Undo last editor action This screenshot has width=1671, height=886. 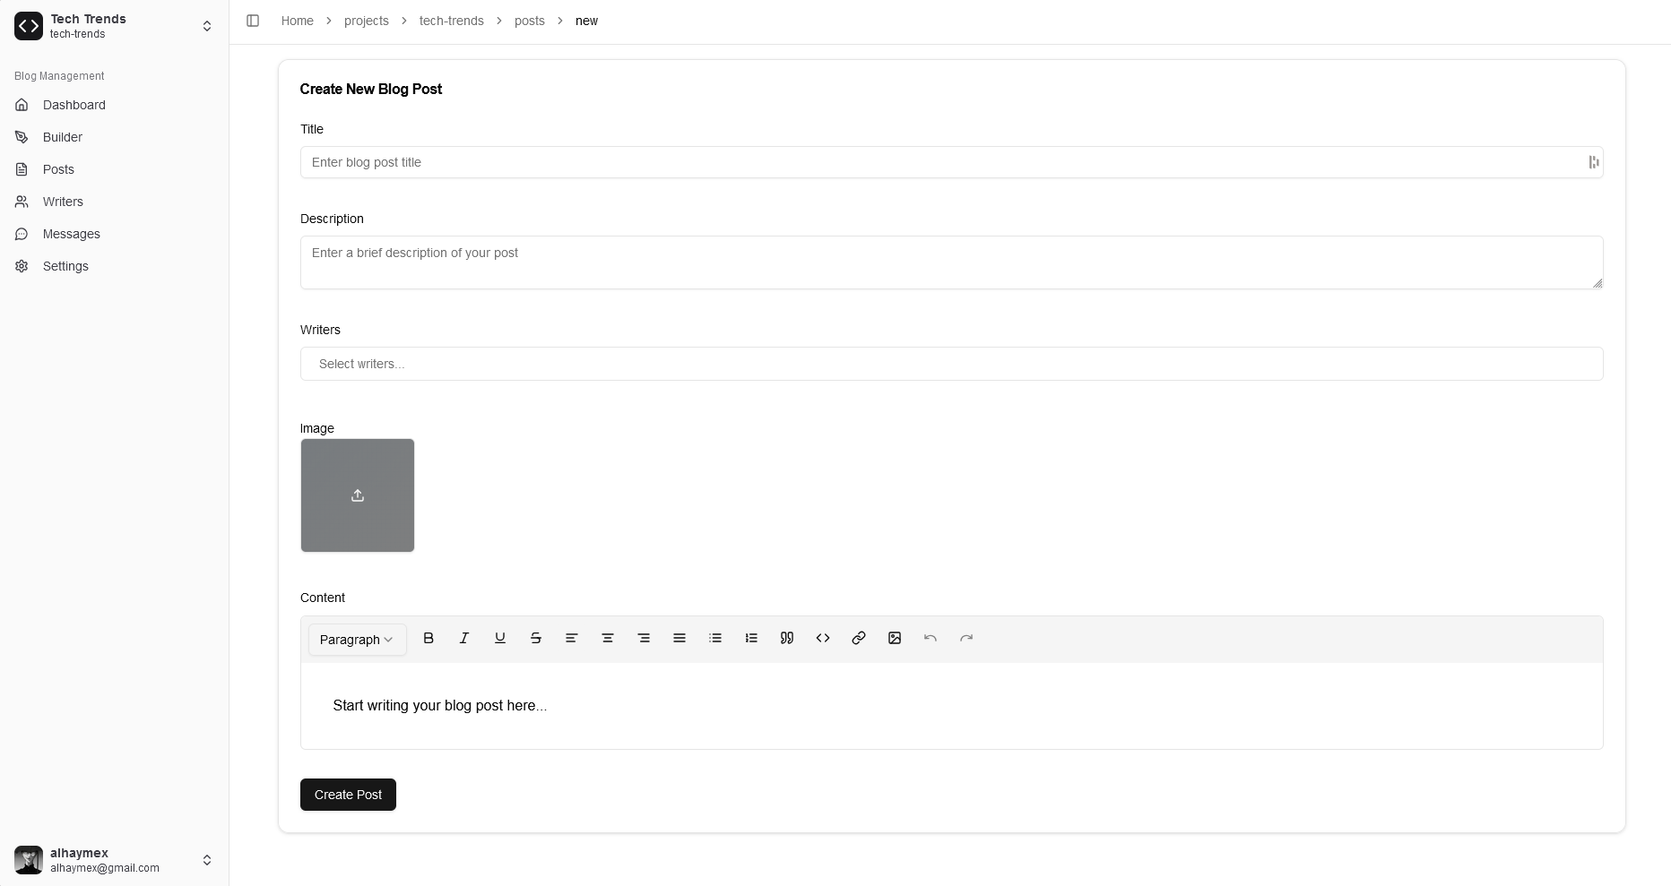[x=931, y=638]
